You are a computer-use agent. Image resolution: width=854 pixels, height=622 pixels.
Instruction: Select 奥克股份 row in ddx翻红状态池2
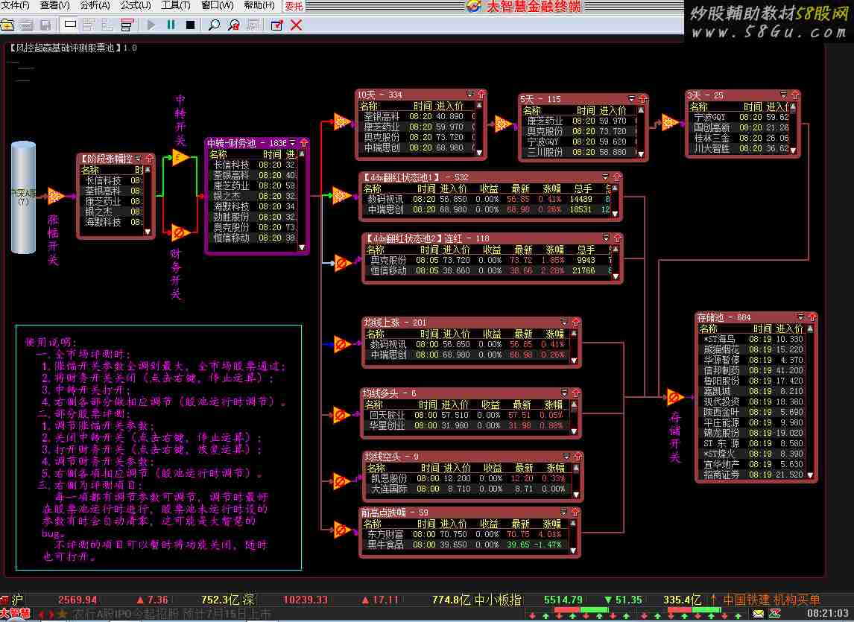[x=489, y=261]
